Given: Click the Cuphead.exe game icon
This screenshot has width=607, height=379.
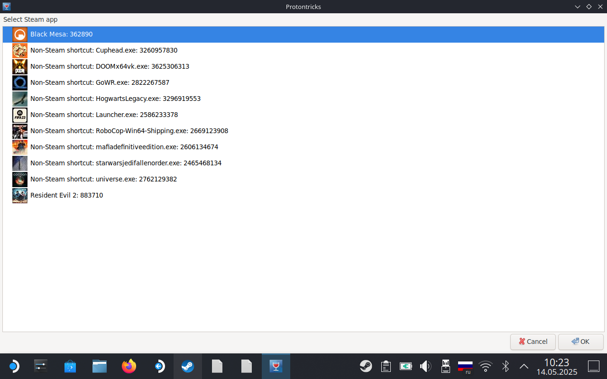Looking at the screenshot, I should point(20,51).
